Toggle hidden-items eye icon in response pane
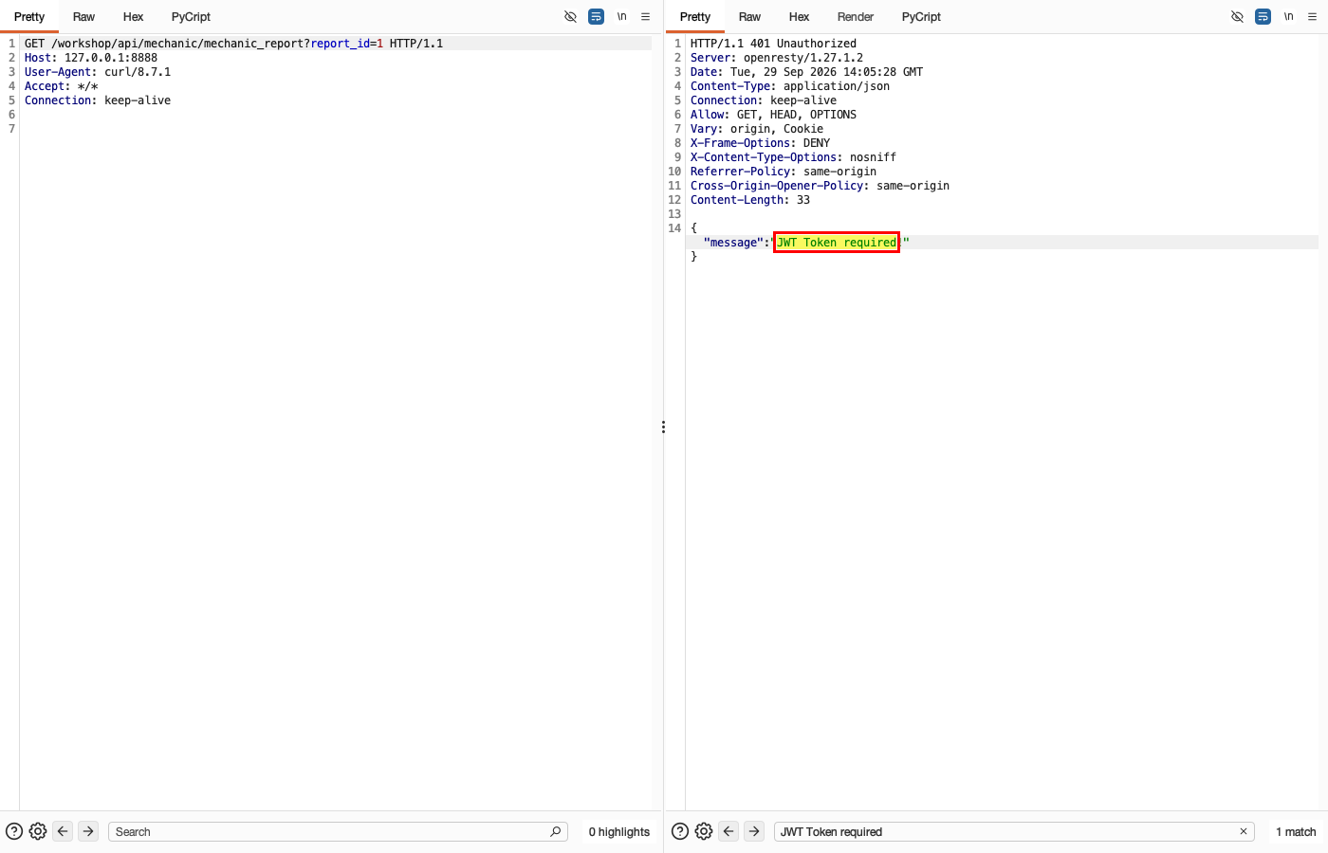This screenshot has height=853, width=1328. pyautogui.click(x=1237, y=17)
